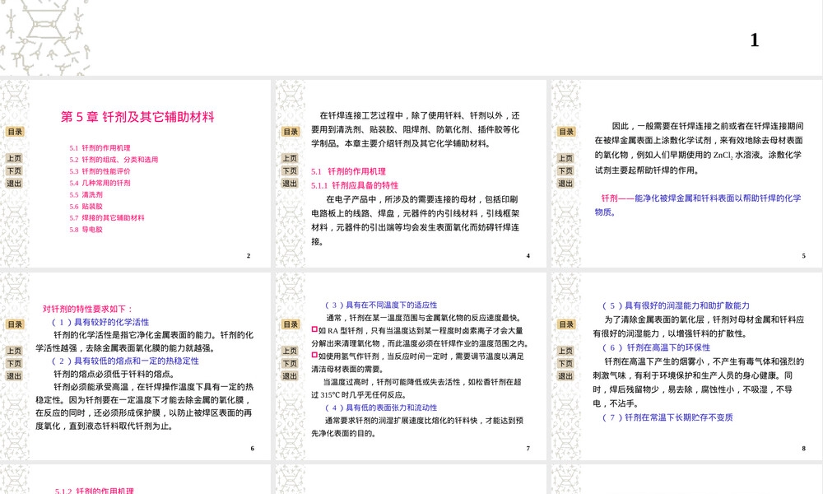Open contents link 5.3 钎剂的性能评价

coord(100,171)
